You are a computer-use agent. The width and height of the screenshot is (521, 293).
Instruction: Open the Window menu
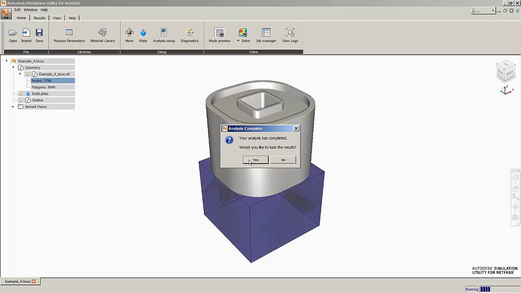(31, 10)
